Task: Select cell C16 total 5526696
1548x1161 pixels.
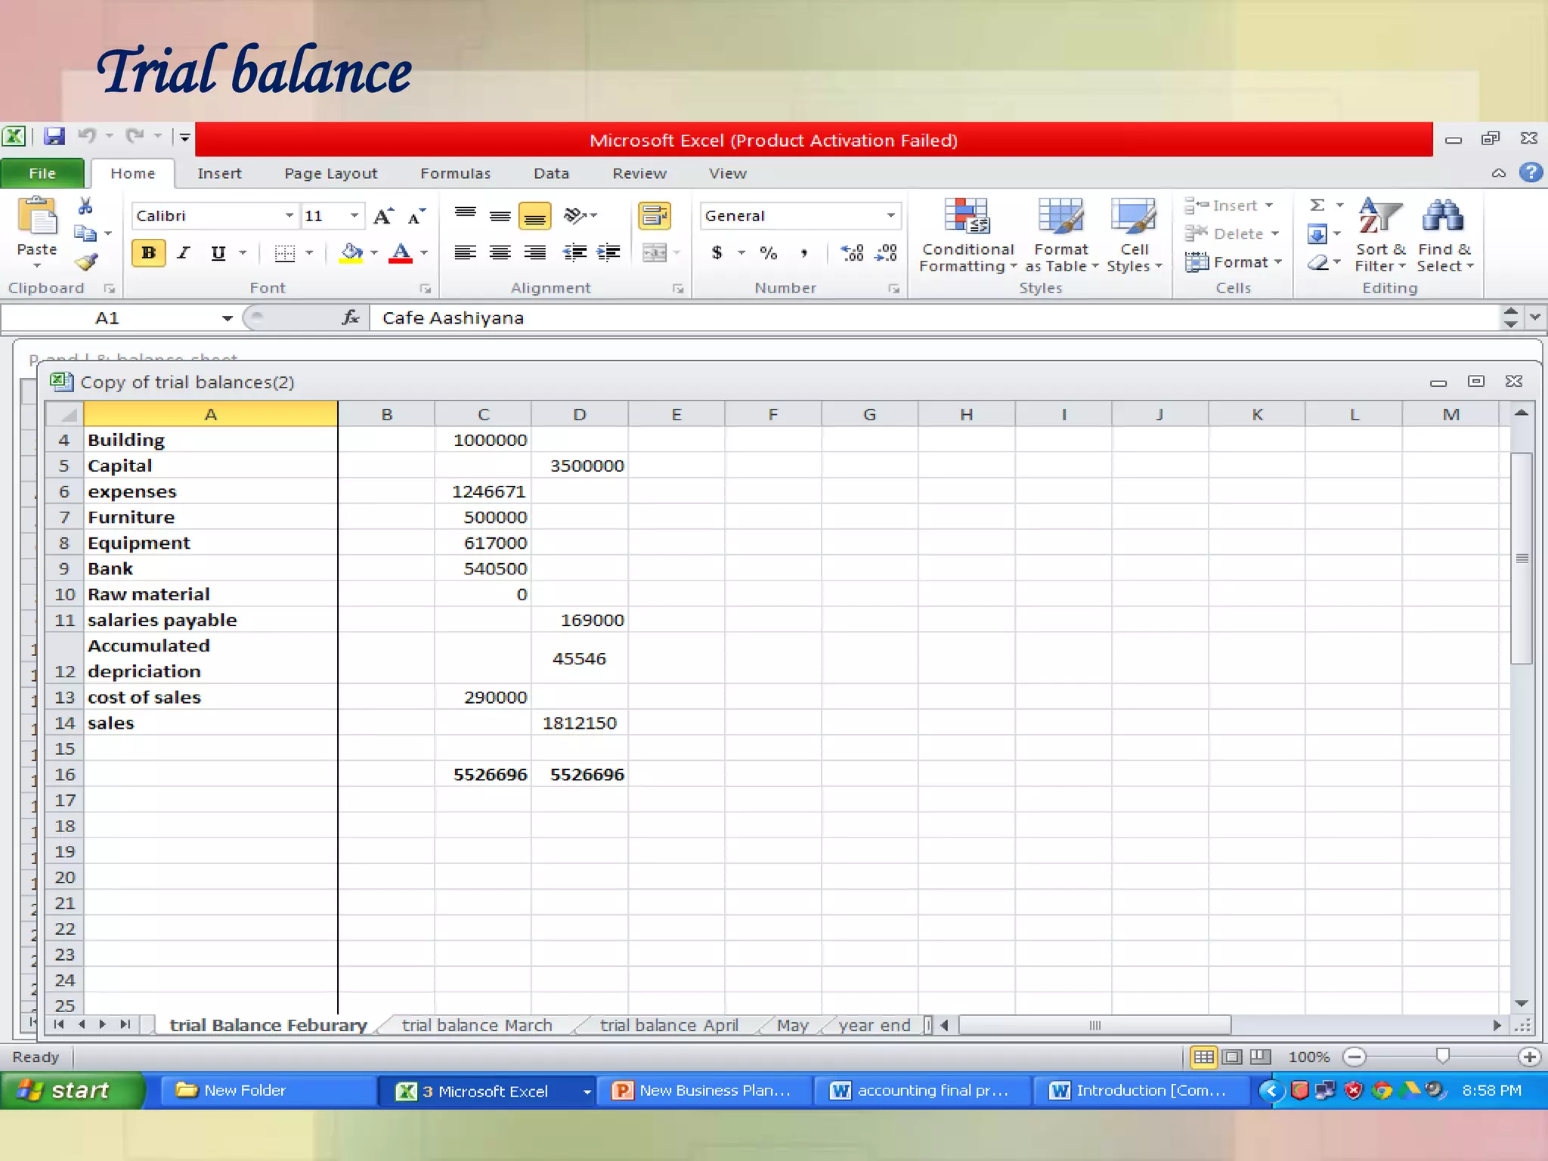Action: point(483,775)
